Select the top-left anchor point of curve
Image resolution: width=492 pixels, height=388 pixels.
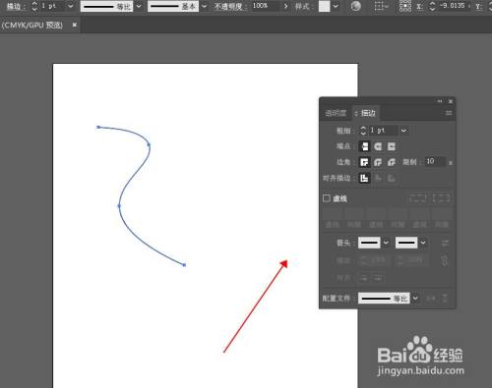pos(98,127)
